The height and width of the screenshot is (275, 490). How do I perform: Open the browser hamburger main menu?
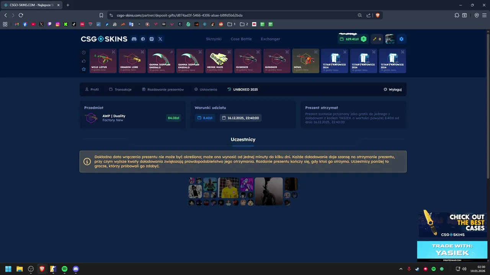click(484, 15)
